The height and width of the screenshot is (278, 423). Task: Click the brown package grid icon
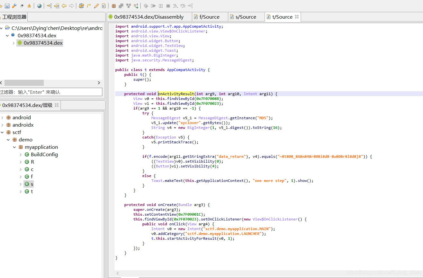click(x=114, y=6)
